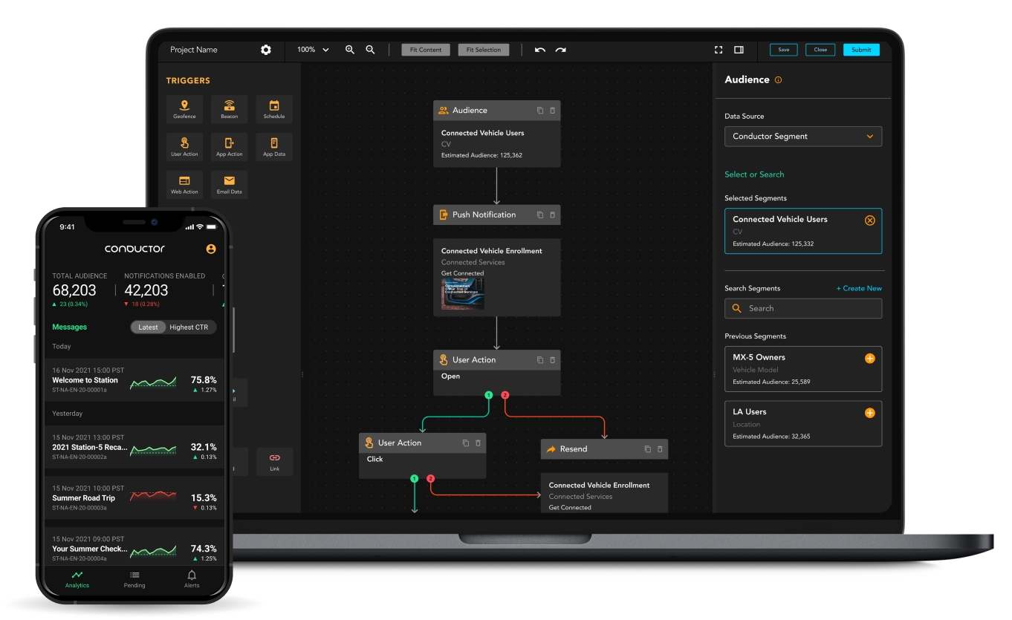
Task: Copy the User Action Click node
Action: point(466,443)
